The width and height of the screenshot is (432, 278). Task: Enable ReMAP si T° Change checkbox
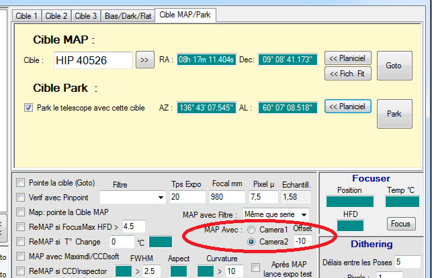click(20, 241)
